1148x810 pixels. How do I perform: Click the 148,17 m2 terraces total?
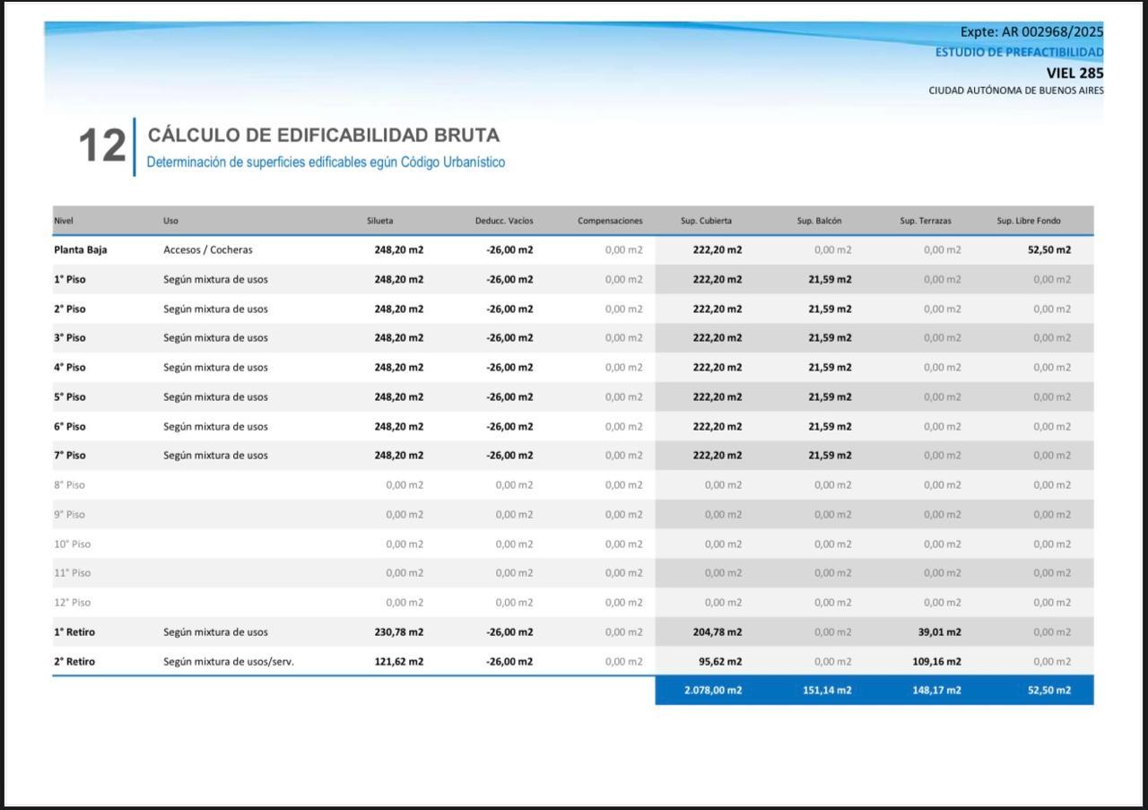[936, 691]
